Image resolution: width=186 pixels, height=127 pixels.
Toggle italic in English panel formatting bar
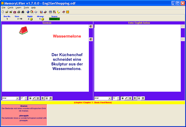(126, 98)
